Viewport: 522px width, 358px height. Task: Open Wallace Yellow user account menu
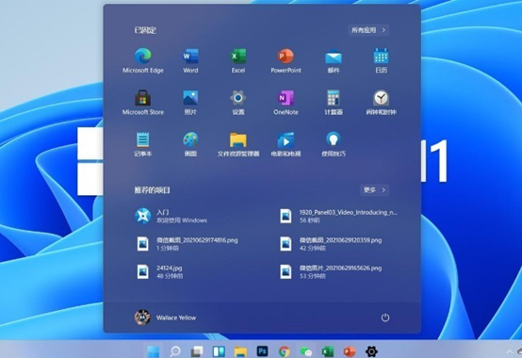[166, 317]
